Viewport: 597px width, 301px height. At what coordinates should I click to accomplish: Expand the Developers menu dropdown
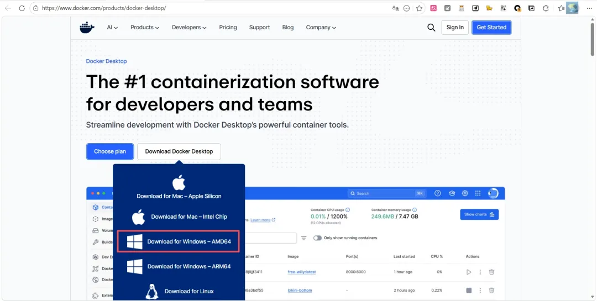tap(189, 28)
